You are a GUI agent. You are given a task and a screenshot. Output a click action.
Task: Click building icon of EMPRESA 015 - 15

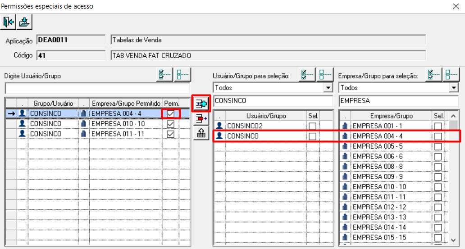(345, 237)
